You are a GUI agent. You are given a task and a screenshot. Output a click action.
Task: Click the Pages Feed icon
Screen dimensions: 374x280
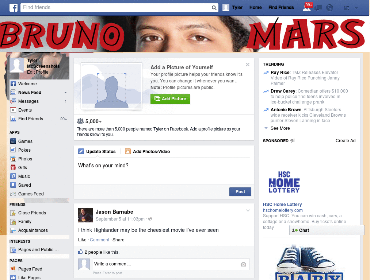coord(13,269)
